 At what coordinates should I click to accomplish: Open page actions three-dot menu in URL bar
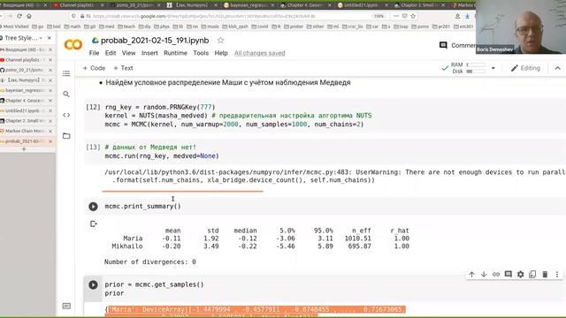[396, 16]
